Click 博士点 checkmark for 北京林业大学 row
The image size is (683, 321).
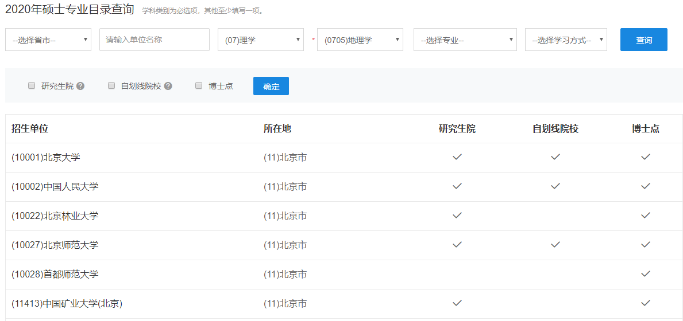click(646, 216)
